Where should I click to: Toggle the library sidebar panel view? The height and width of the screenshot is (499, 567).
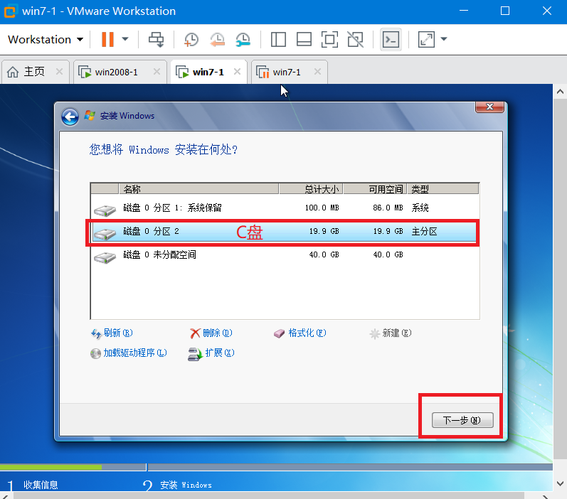[278, 39]
